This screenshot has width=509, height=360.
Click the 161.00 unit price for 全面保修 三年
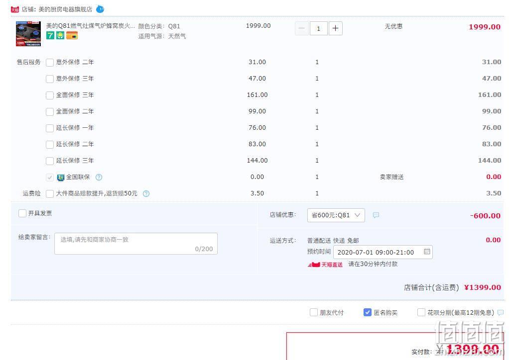point(257,95)
